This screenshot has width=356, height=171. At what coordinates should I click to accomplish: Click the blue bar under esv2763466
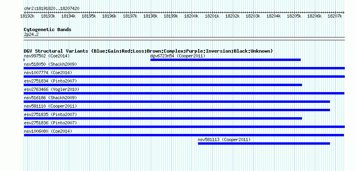[184, 93]
